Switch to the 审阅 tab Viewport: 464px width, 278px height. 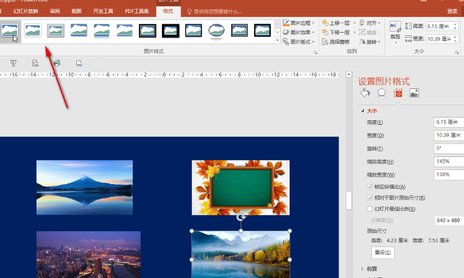pyautogui.click(x=55, y=11)
